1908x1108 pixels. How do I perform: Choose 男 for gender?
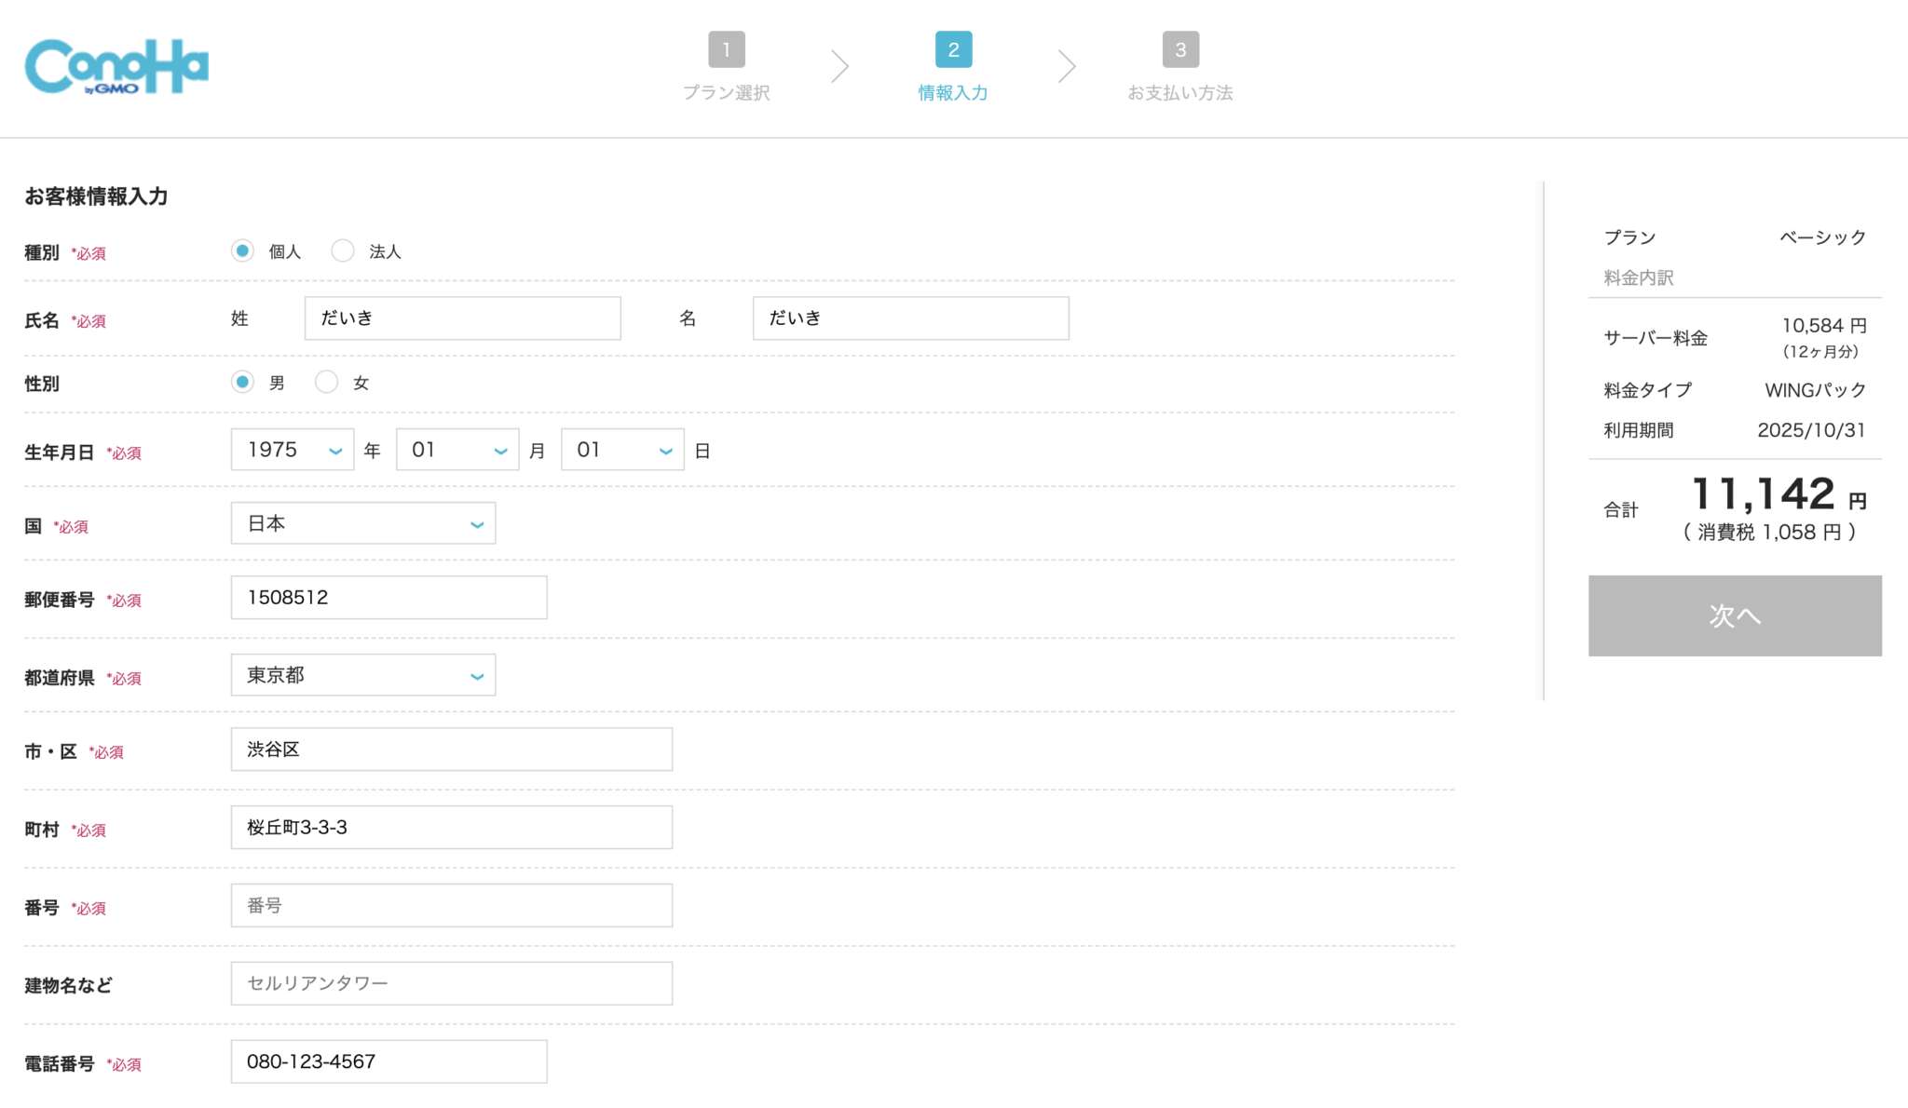click(242, 382)
